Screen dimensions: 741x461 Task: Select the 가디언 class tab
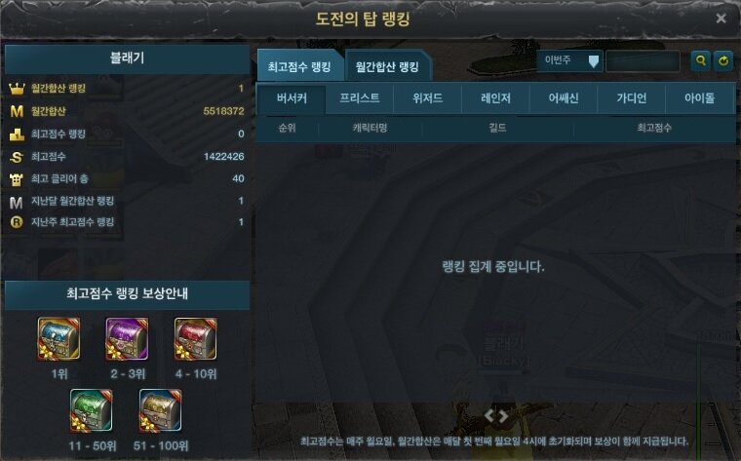(632, 98)
